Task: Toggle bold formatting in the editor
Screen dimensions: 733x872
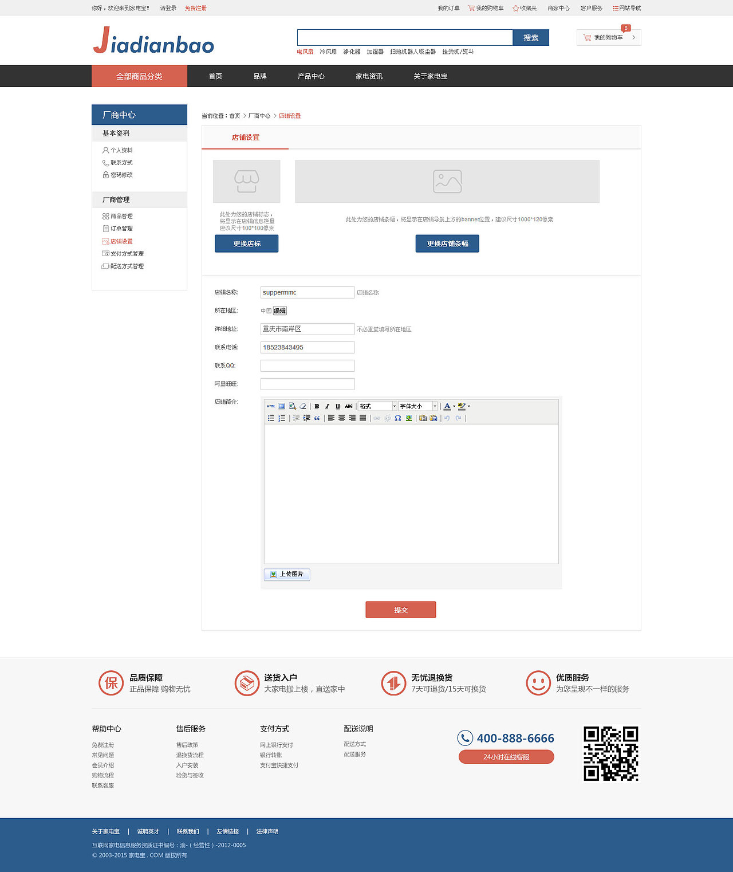Action: 317,406
